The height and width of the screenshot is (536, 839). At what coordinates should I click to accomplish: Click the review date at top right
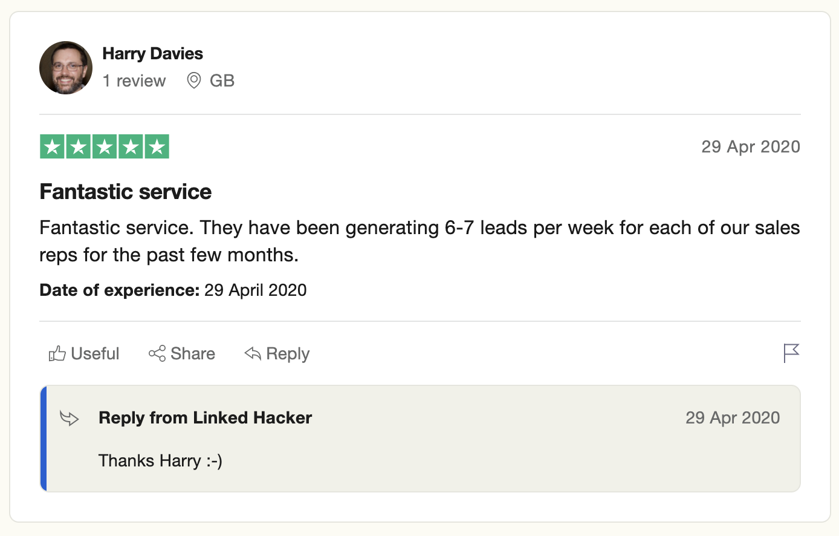(x=750, y=147)
